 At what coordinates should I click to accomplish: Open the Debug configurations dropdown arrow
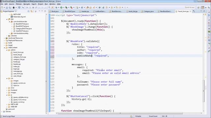pyautogui.click(x=59, y=8)
